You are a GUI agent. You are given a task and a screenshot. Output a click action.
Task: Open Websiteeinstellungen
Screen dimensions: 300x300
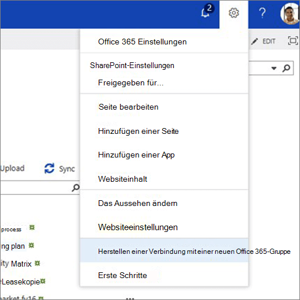pos(138,227)
